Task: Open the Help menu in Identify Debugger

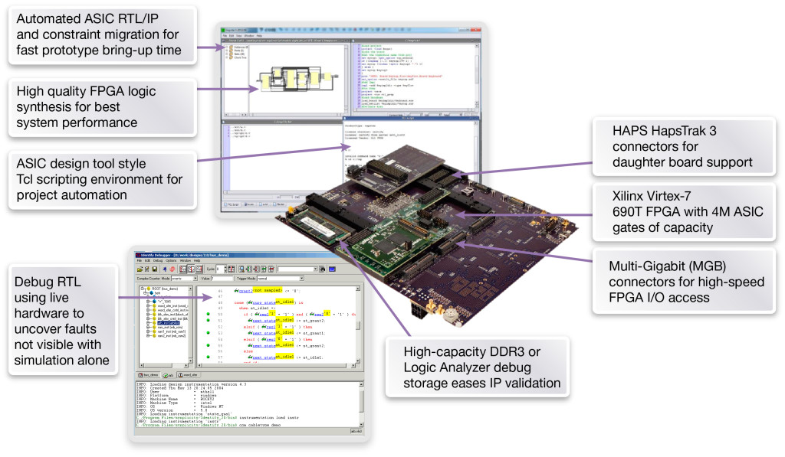Action: click(x=197, y=260)
